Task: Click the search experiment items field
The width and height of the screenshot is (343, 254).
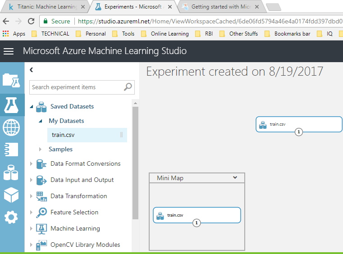Action: 76,87
